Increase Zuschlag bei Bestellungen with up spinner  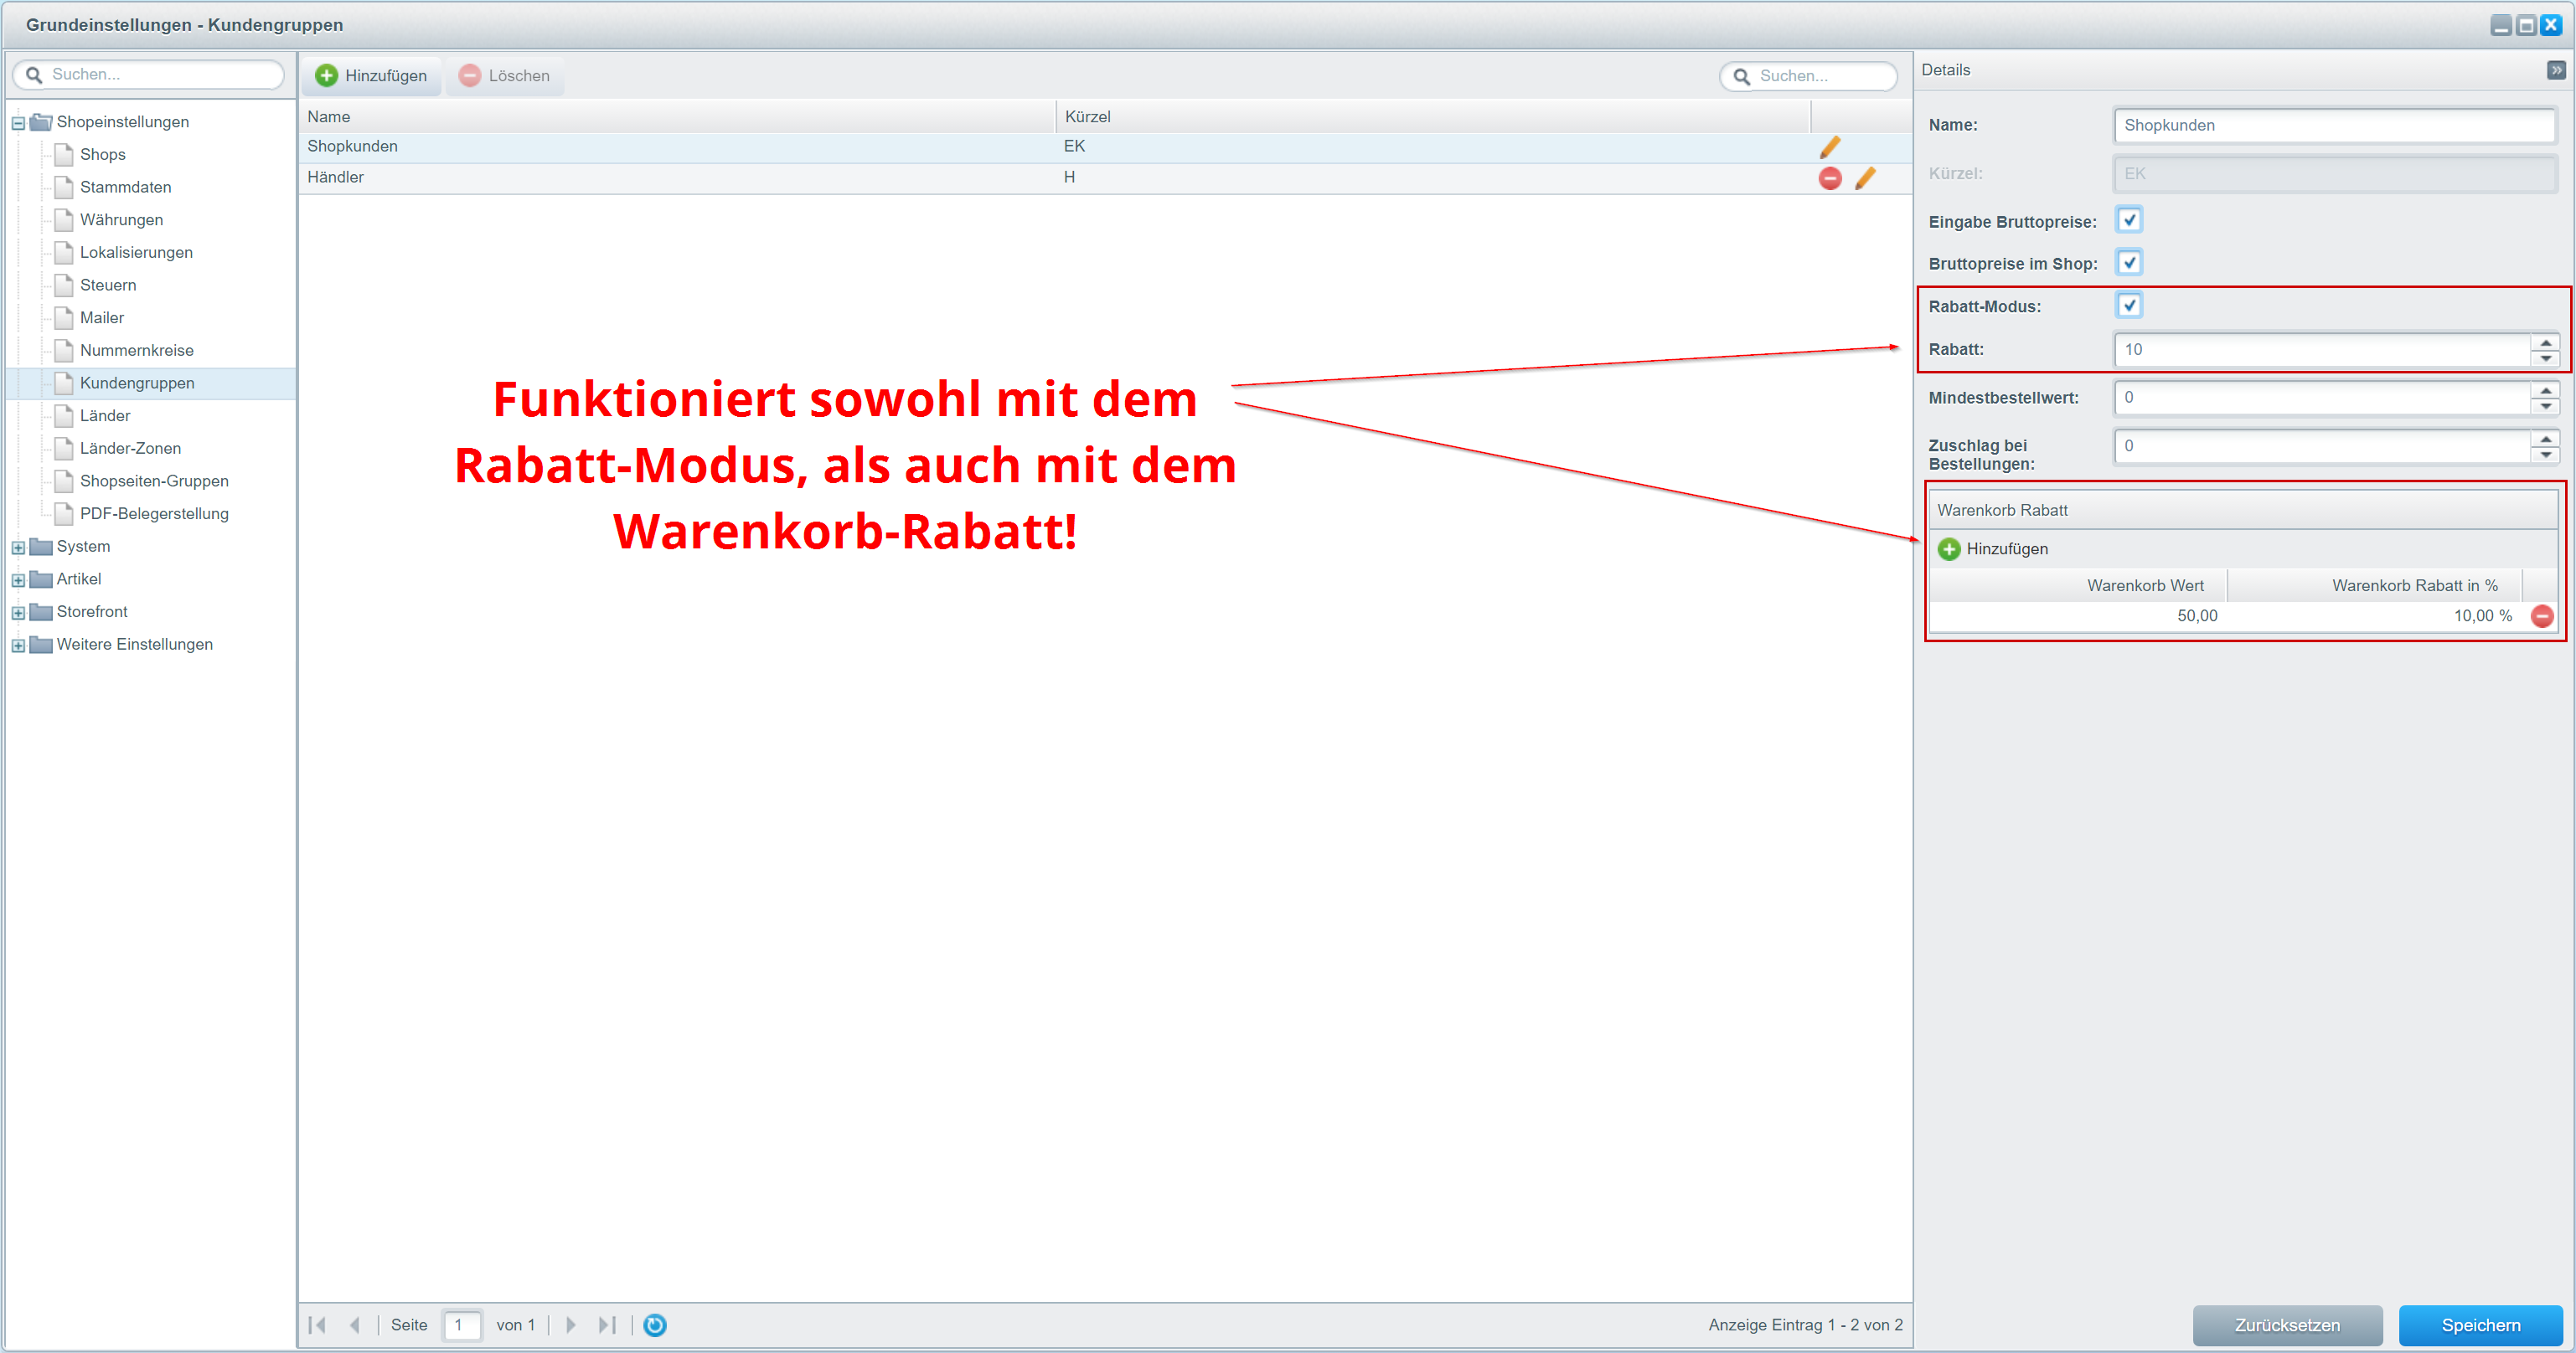click(2544, 439)
